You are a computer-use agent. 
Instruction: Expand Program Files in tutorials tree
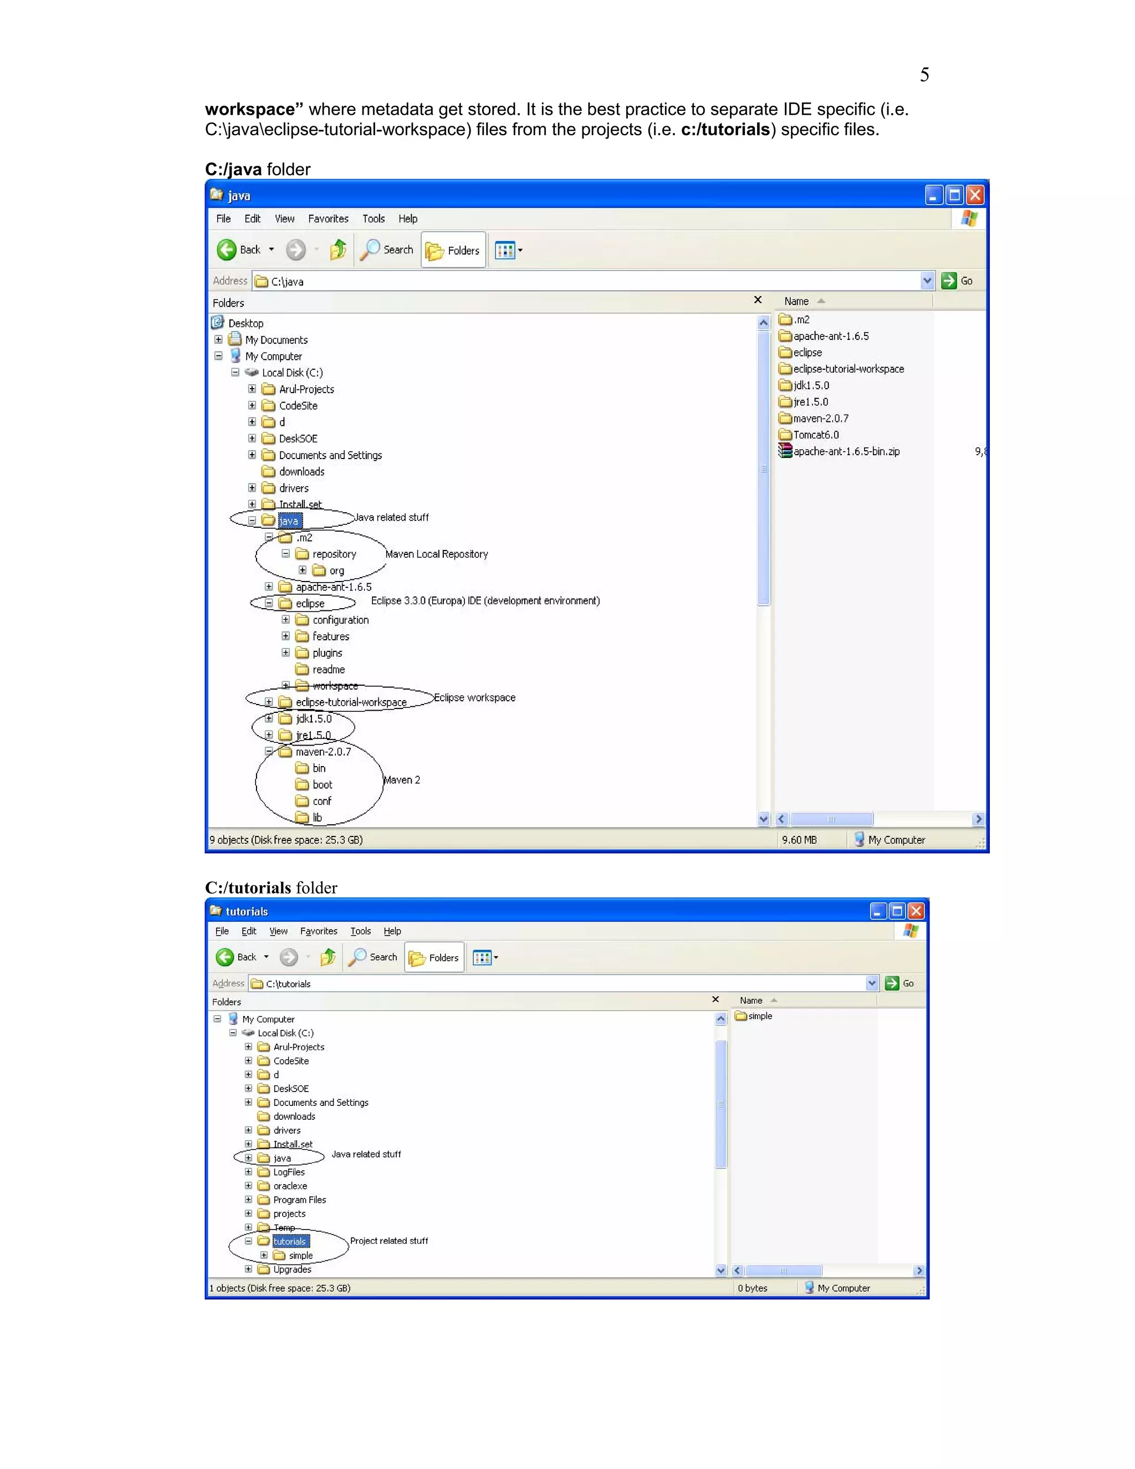point(248,1199)
